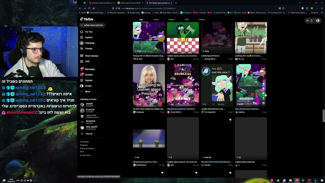
Task: Open NEH00RAY followed account
Action: 88,122
